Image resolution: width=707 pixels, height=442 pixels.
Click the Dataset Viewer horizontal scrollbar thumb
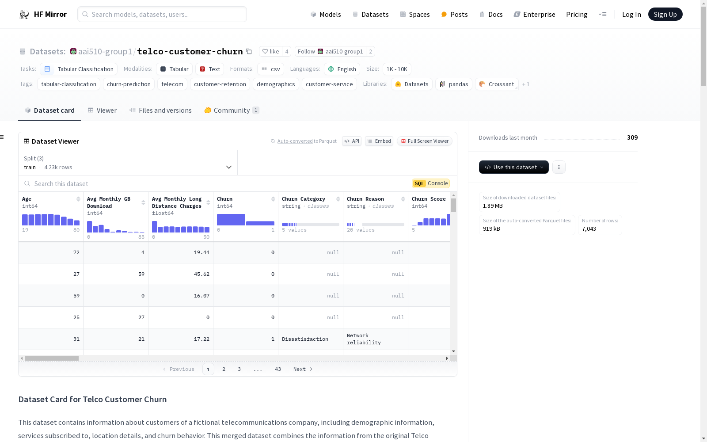(x=52, y=358)
